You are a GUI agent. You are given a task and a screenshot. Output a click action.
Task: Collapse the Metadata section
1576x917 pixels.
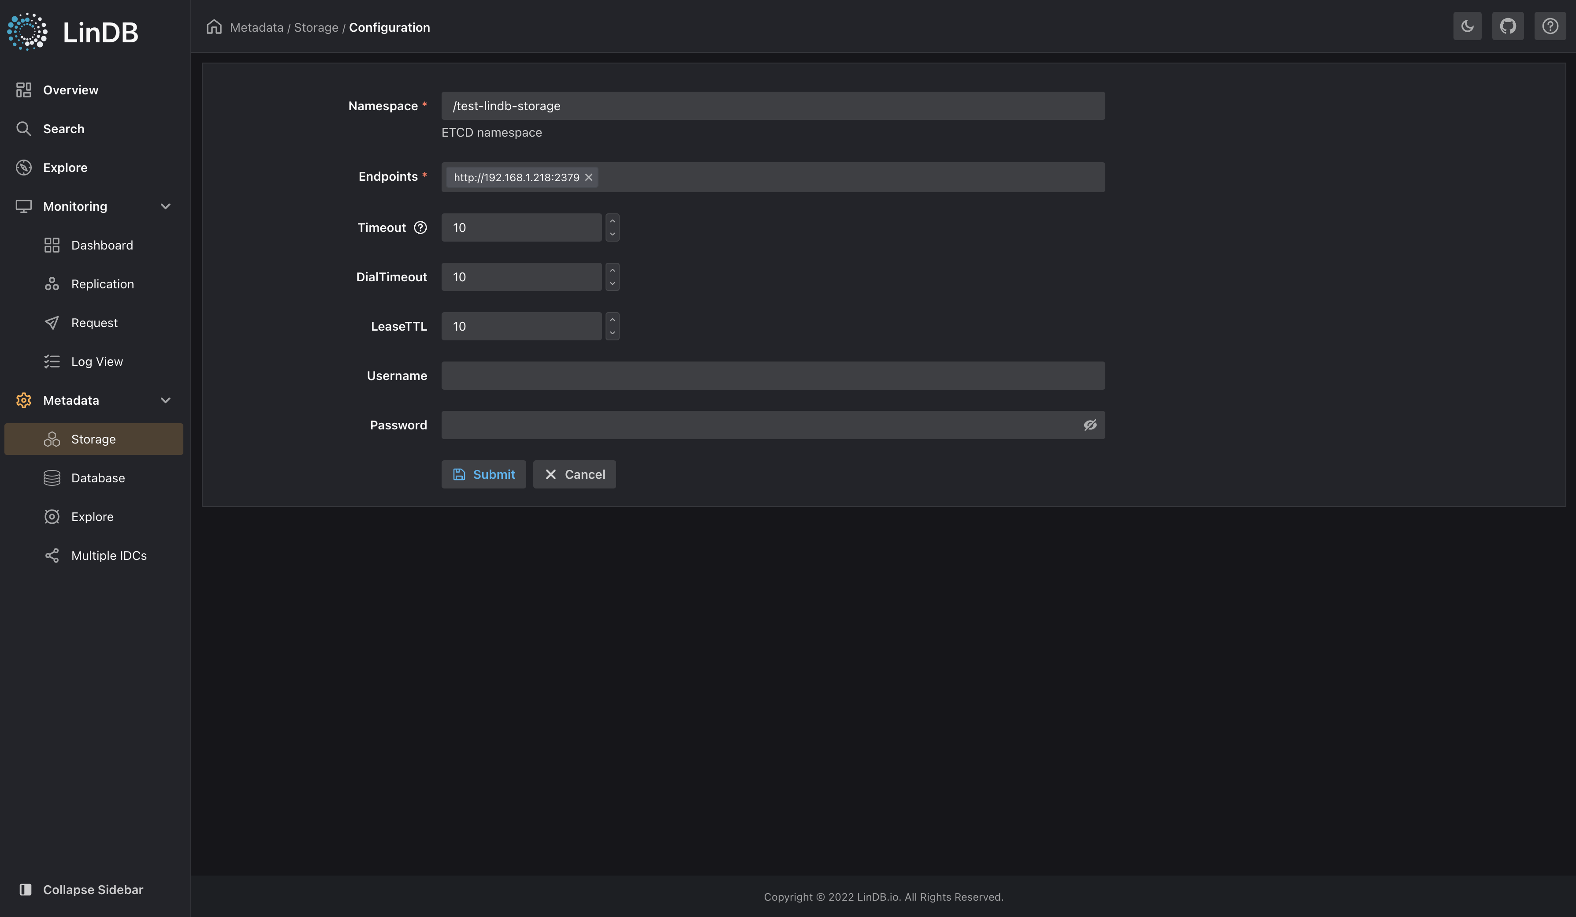(x=165, y=400)
